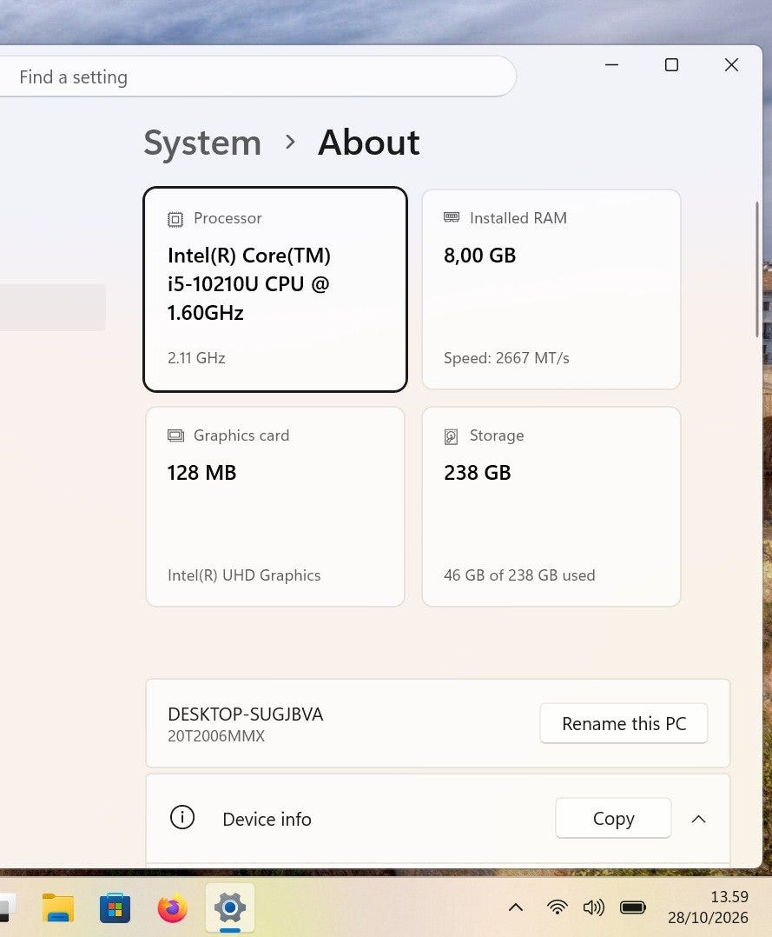Show hidden tray icons chevron
Screen dimensions: 772x937
click(516, 907)
